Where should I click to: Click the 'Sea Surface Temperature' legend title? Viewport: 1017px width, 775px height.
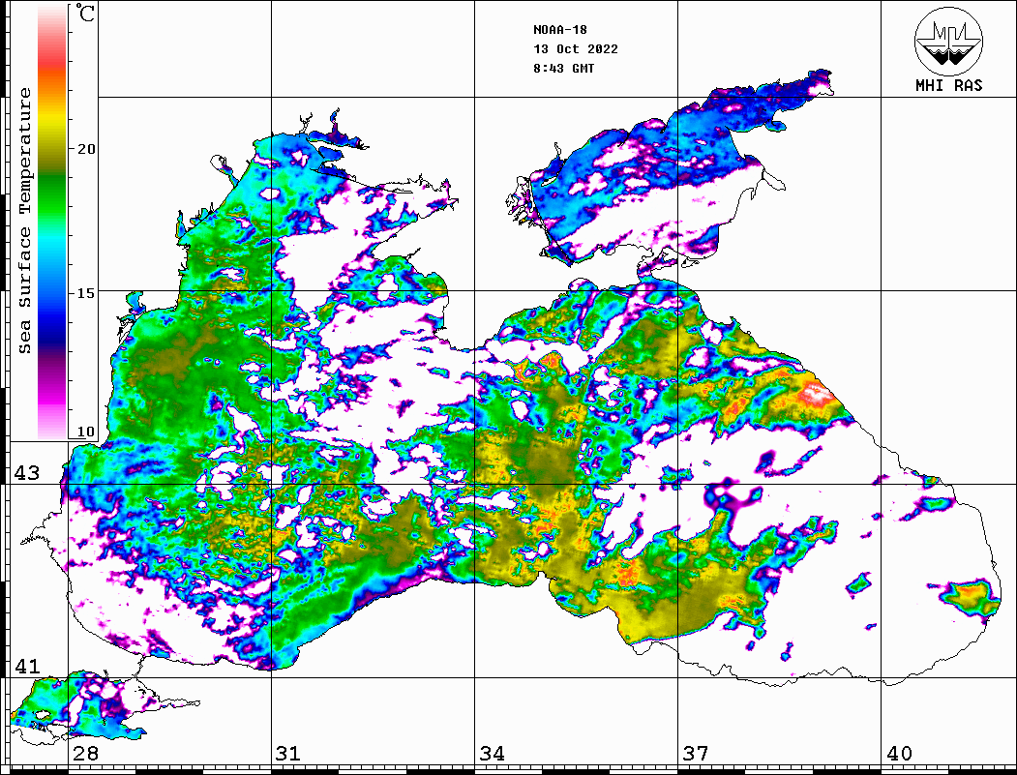[24, 221]
